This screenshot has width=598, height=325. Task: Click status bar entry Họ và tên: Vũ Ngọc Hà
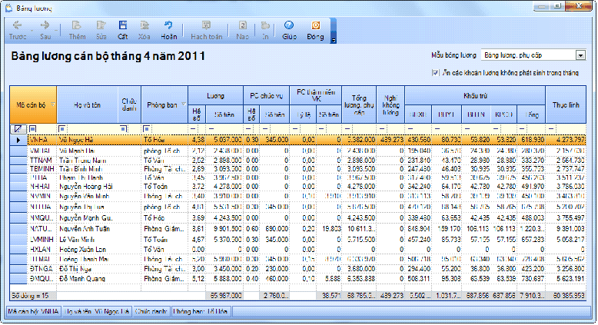[x=97, y=312]
